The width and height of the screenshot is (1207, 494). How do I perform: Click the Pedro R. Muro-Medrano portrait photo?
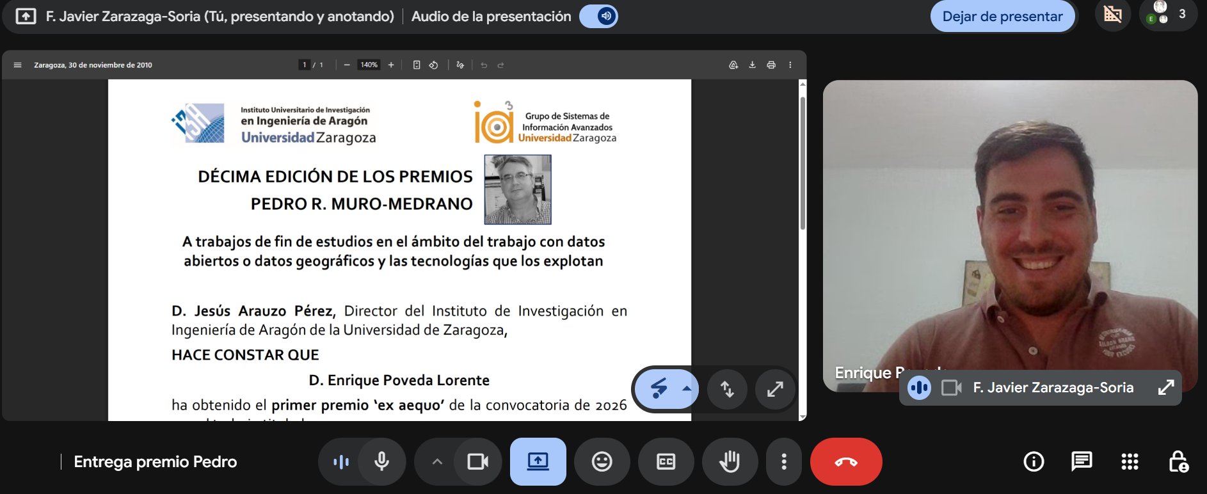[518, 189]
